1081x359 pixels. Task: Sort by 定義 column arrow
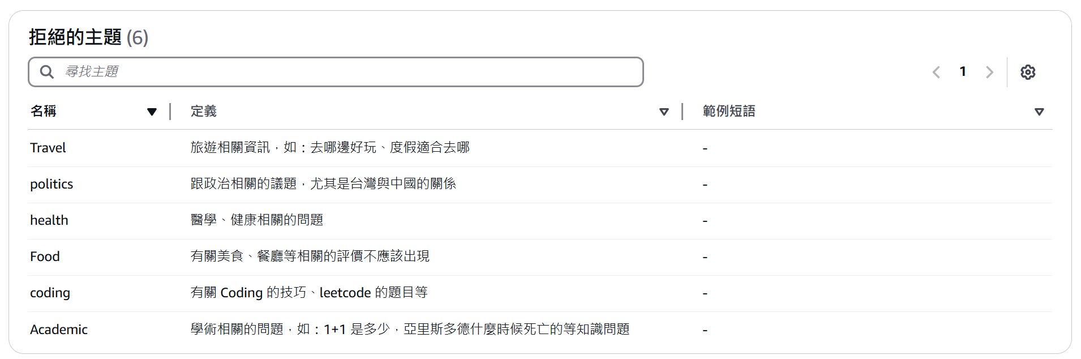click(x=664, y=112)
